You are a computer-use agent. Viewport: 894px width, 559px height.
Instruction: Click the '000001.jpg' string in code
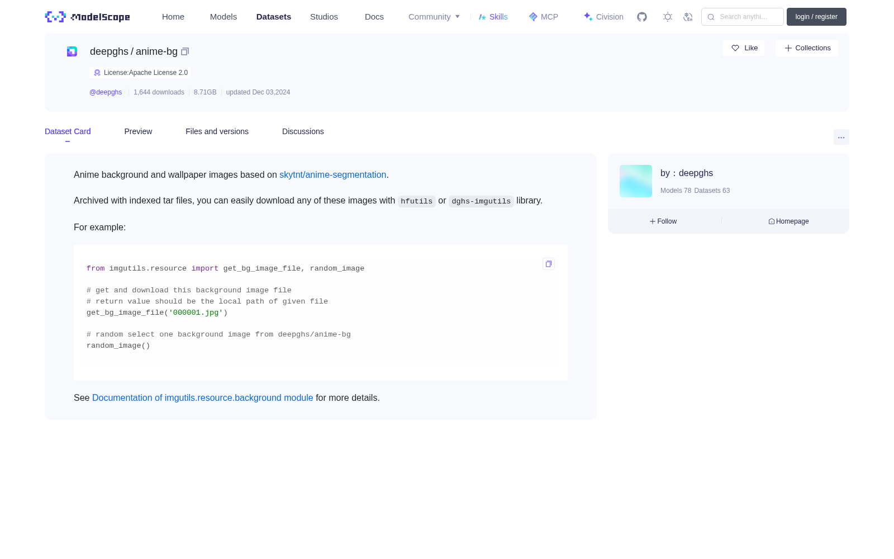coord(196,312)
